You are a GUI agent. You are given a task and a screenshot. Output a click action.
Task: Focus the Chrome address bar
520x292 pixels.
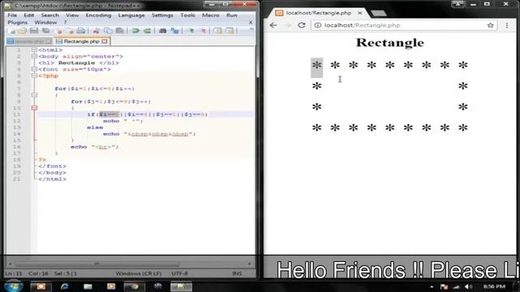click(x=405, y=25)
